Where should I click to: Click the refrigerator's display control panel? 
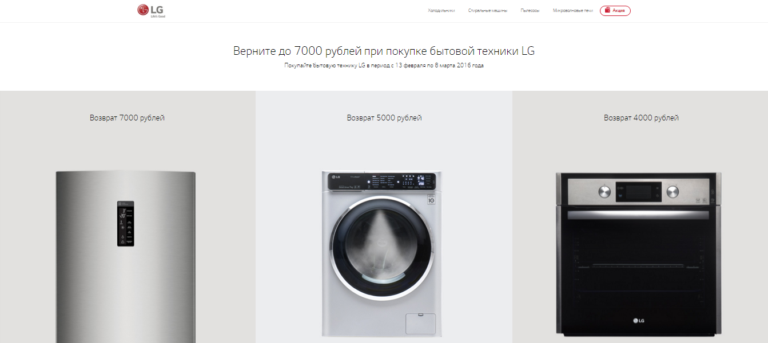click(x=126, y=223)
